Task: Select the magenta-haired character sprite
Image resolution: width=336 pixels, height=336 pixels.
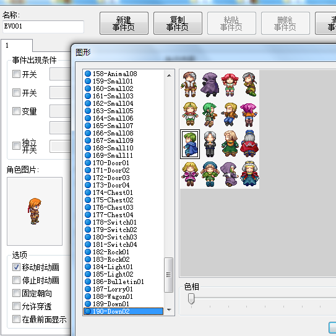Action: [x=249, y=114]
